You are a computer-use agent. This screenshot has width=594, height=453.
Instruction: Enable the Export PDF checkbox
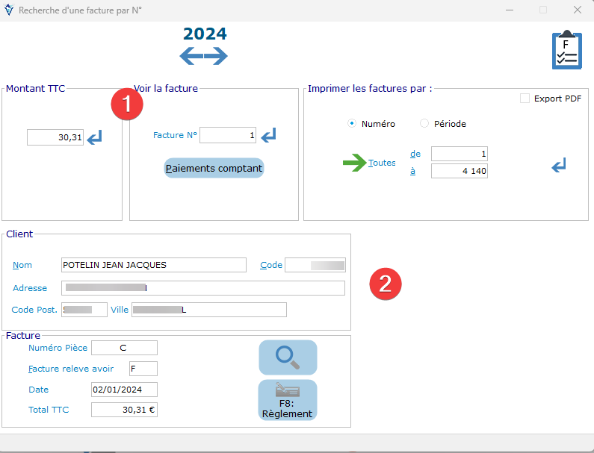pyautogui.click(x=525, y=99)
